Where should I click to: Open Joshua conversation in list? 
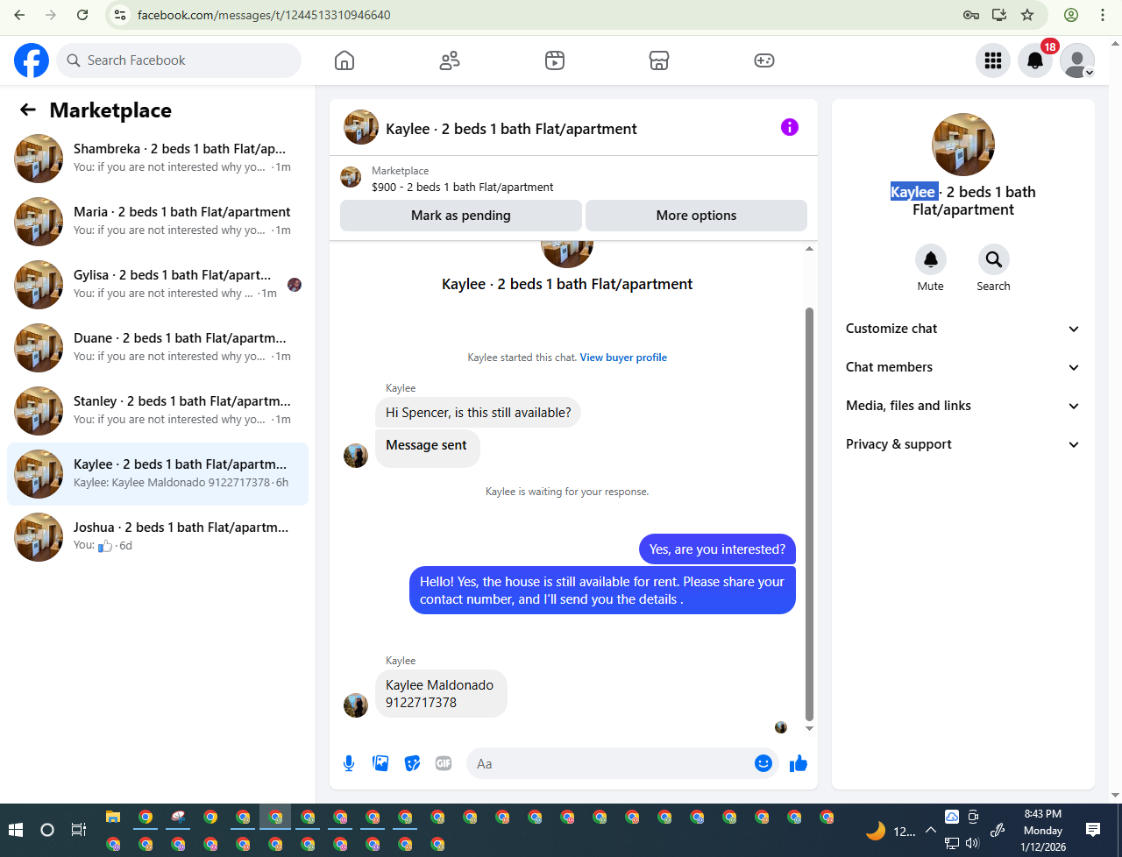pos(158,537)
